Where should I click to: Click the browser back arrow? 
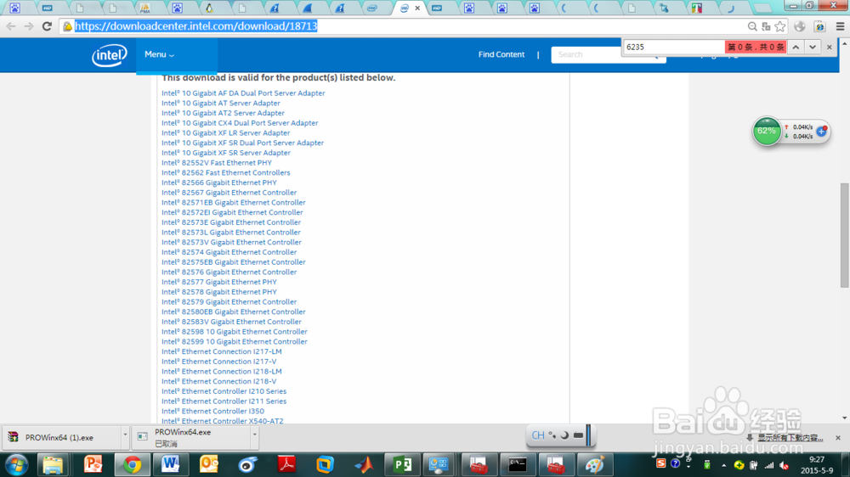tap(11, 26)
